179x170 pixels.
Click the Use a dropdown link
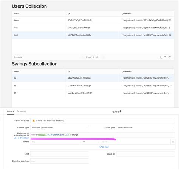[22, 138]
